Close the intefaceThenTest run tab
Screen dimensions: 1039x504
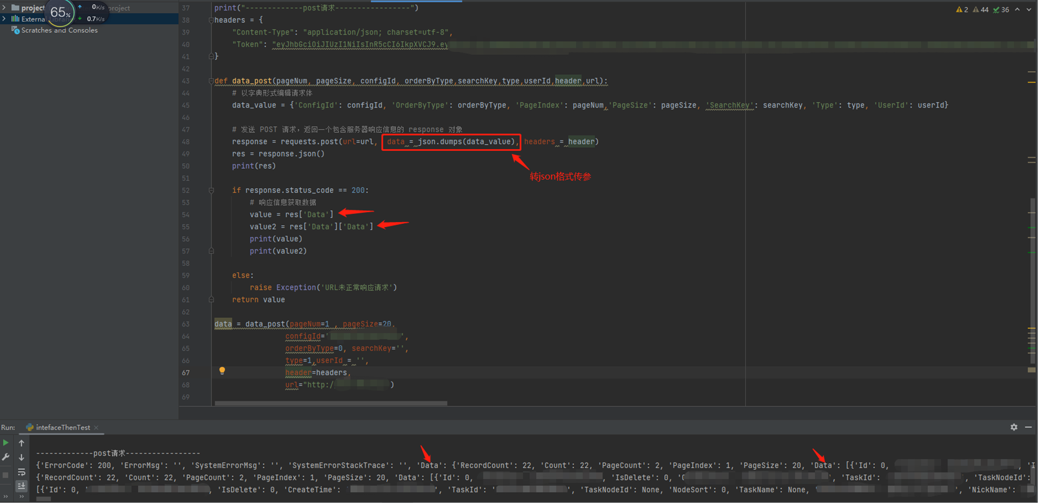(96, 428)
